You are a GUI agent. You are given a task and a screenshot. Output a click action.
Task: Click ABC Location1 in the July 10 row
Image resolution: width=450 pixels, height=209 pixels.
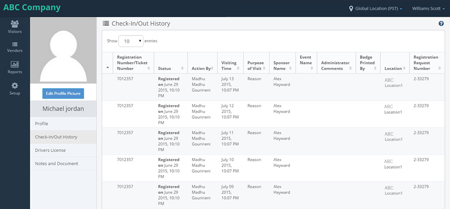click(393, 164)
